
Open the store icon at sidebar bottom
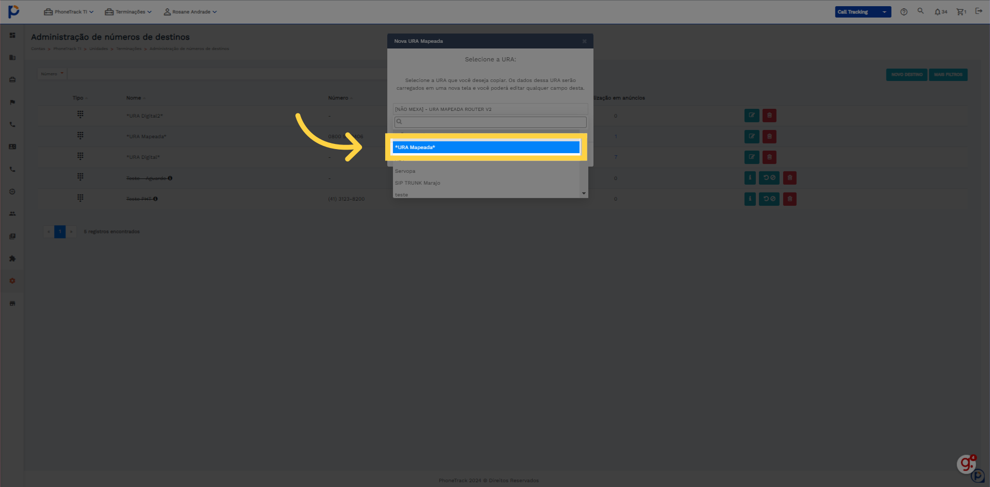tap(12, 303)
